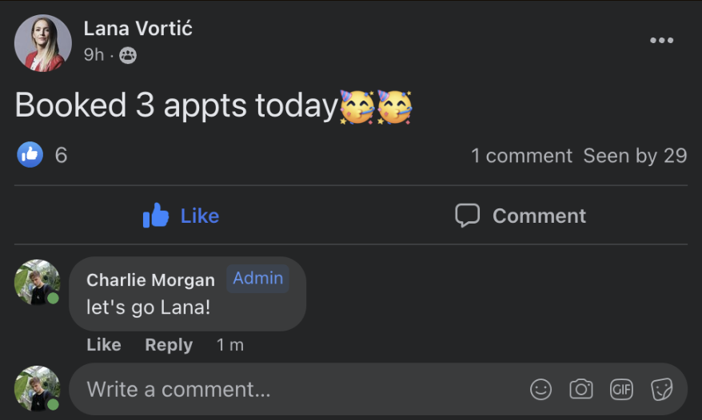The width and height of the screenshot is (702, 420).
Task: Click Lana Vortić's profile picture
Action: coord(43,43)
